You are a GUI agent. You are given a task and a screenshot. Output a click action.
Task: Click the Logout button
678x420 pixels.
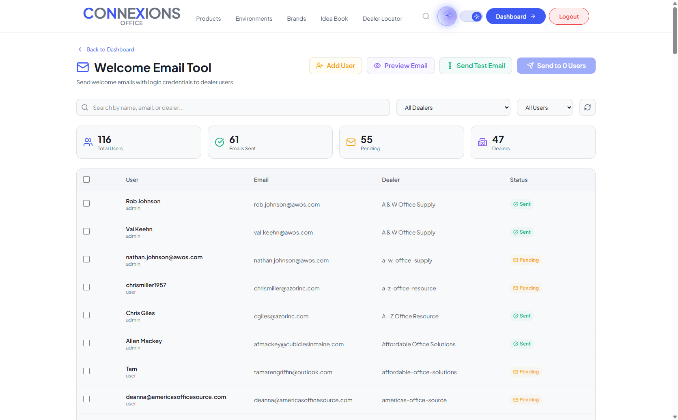click(569, 16)
